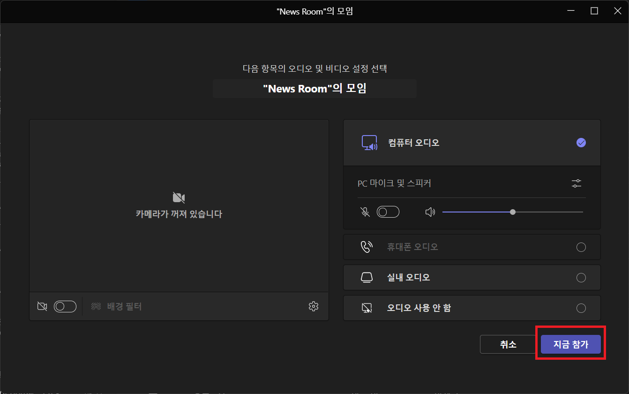Click the 카메라가 꺼져 있습니다 message
Image resolution: width=629 pixels, height=394 pixels.
[x=179, y=214]
